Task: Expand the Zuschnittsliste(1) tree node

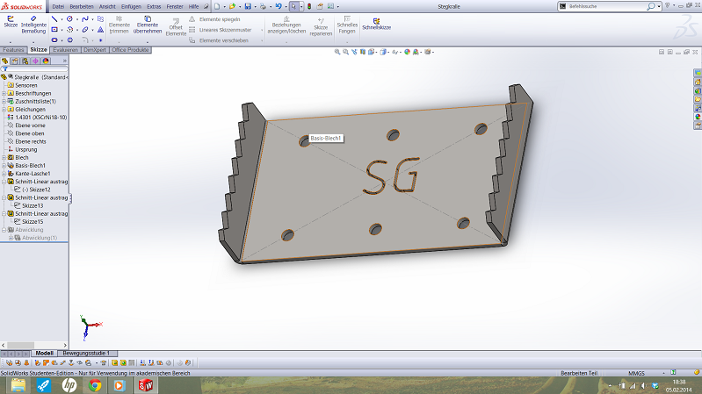Action: [x=4, y=101]
